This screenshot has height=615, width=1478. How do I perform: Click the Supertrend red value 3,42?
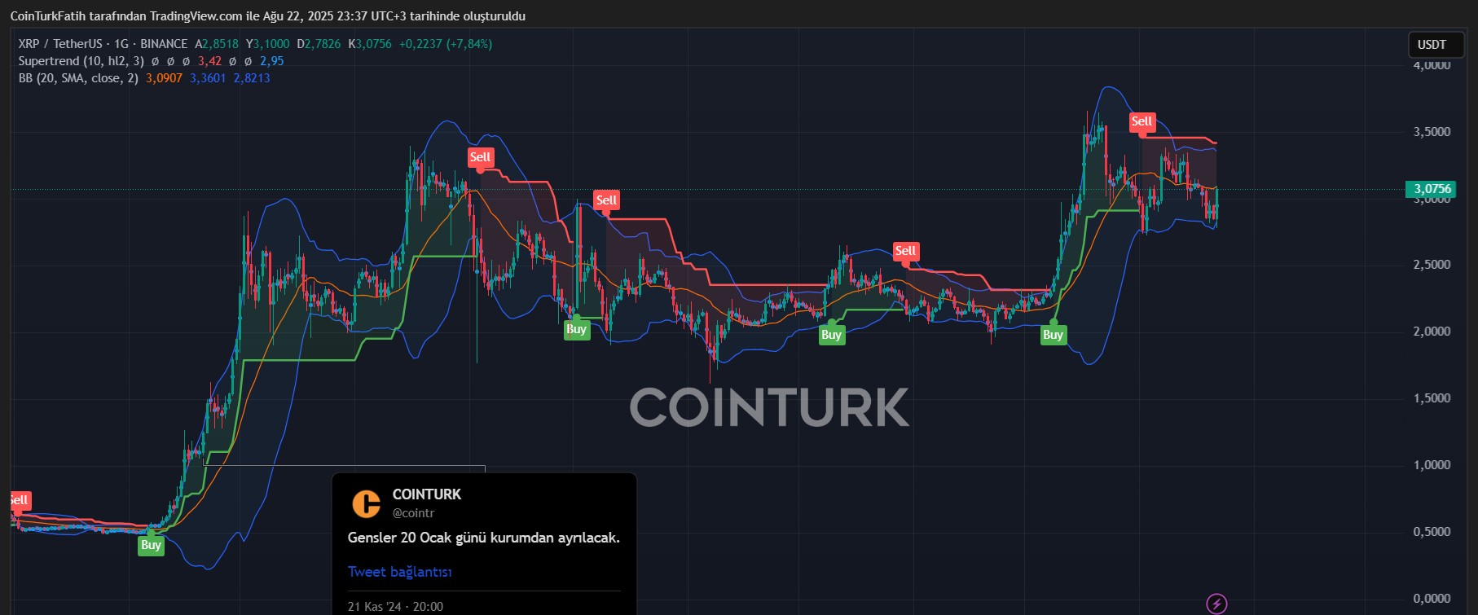coord(209,61)
